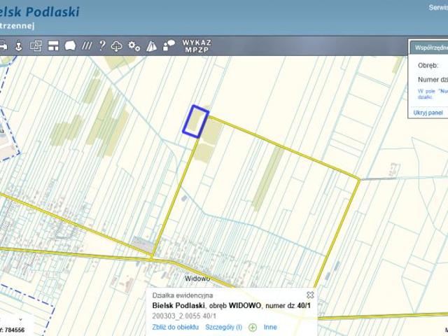Click the green plus circle icon
The width and height of the screenshot is (448, 336).
253,328
